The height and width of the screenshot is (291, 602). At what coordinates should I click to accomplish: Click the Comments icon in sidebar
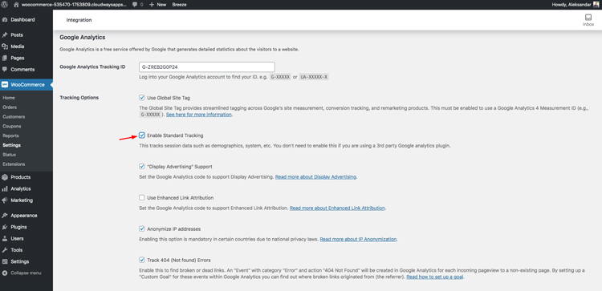(5, 70)
